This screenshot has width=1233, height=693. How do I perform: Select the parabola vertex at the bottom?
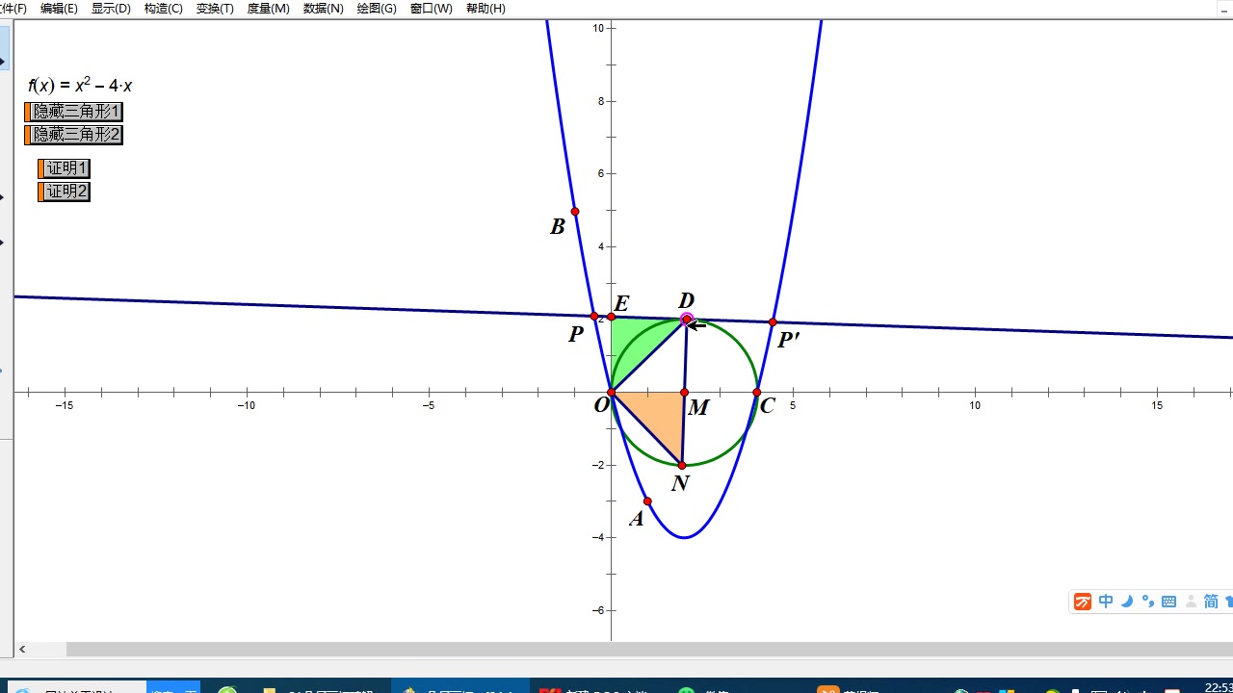click(684, 537)
